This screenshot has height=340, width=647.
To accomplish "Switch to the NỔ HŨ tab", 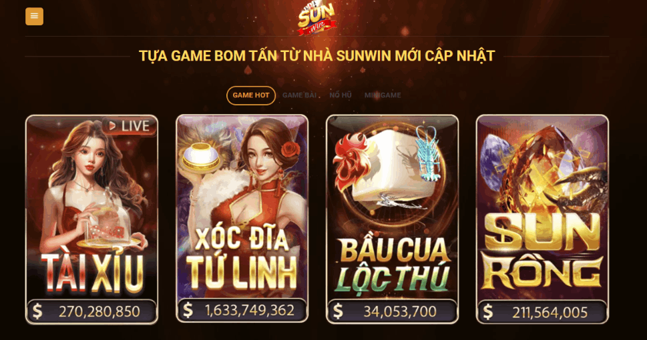I will pyautogui.click(x=341, y=95).
